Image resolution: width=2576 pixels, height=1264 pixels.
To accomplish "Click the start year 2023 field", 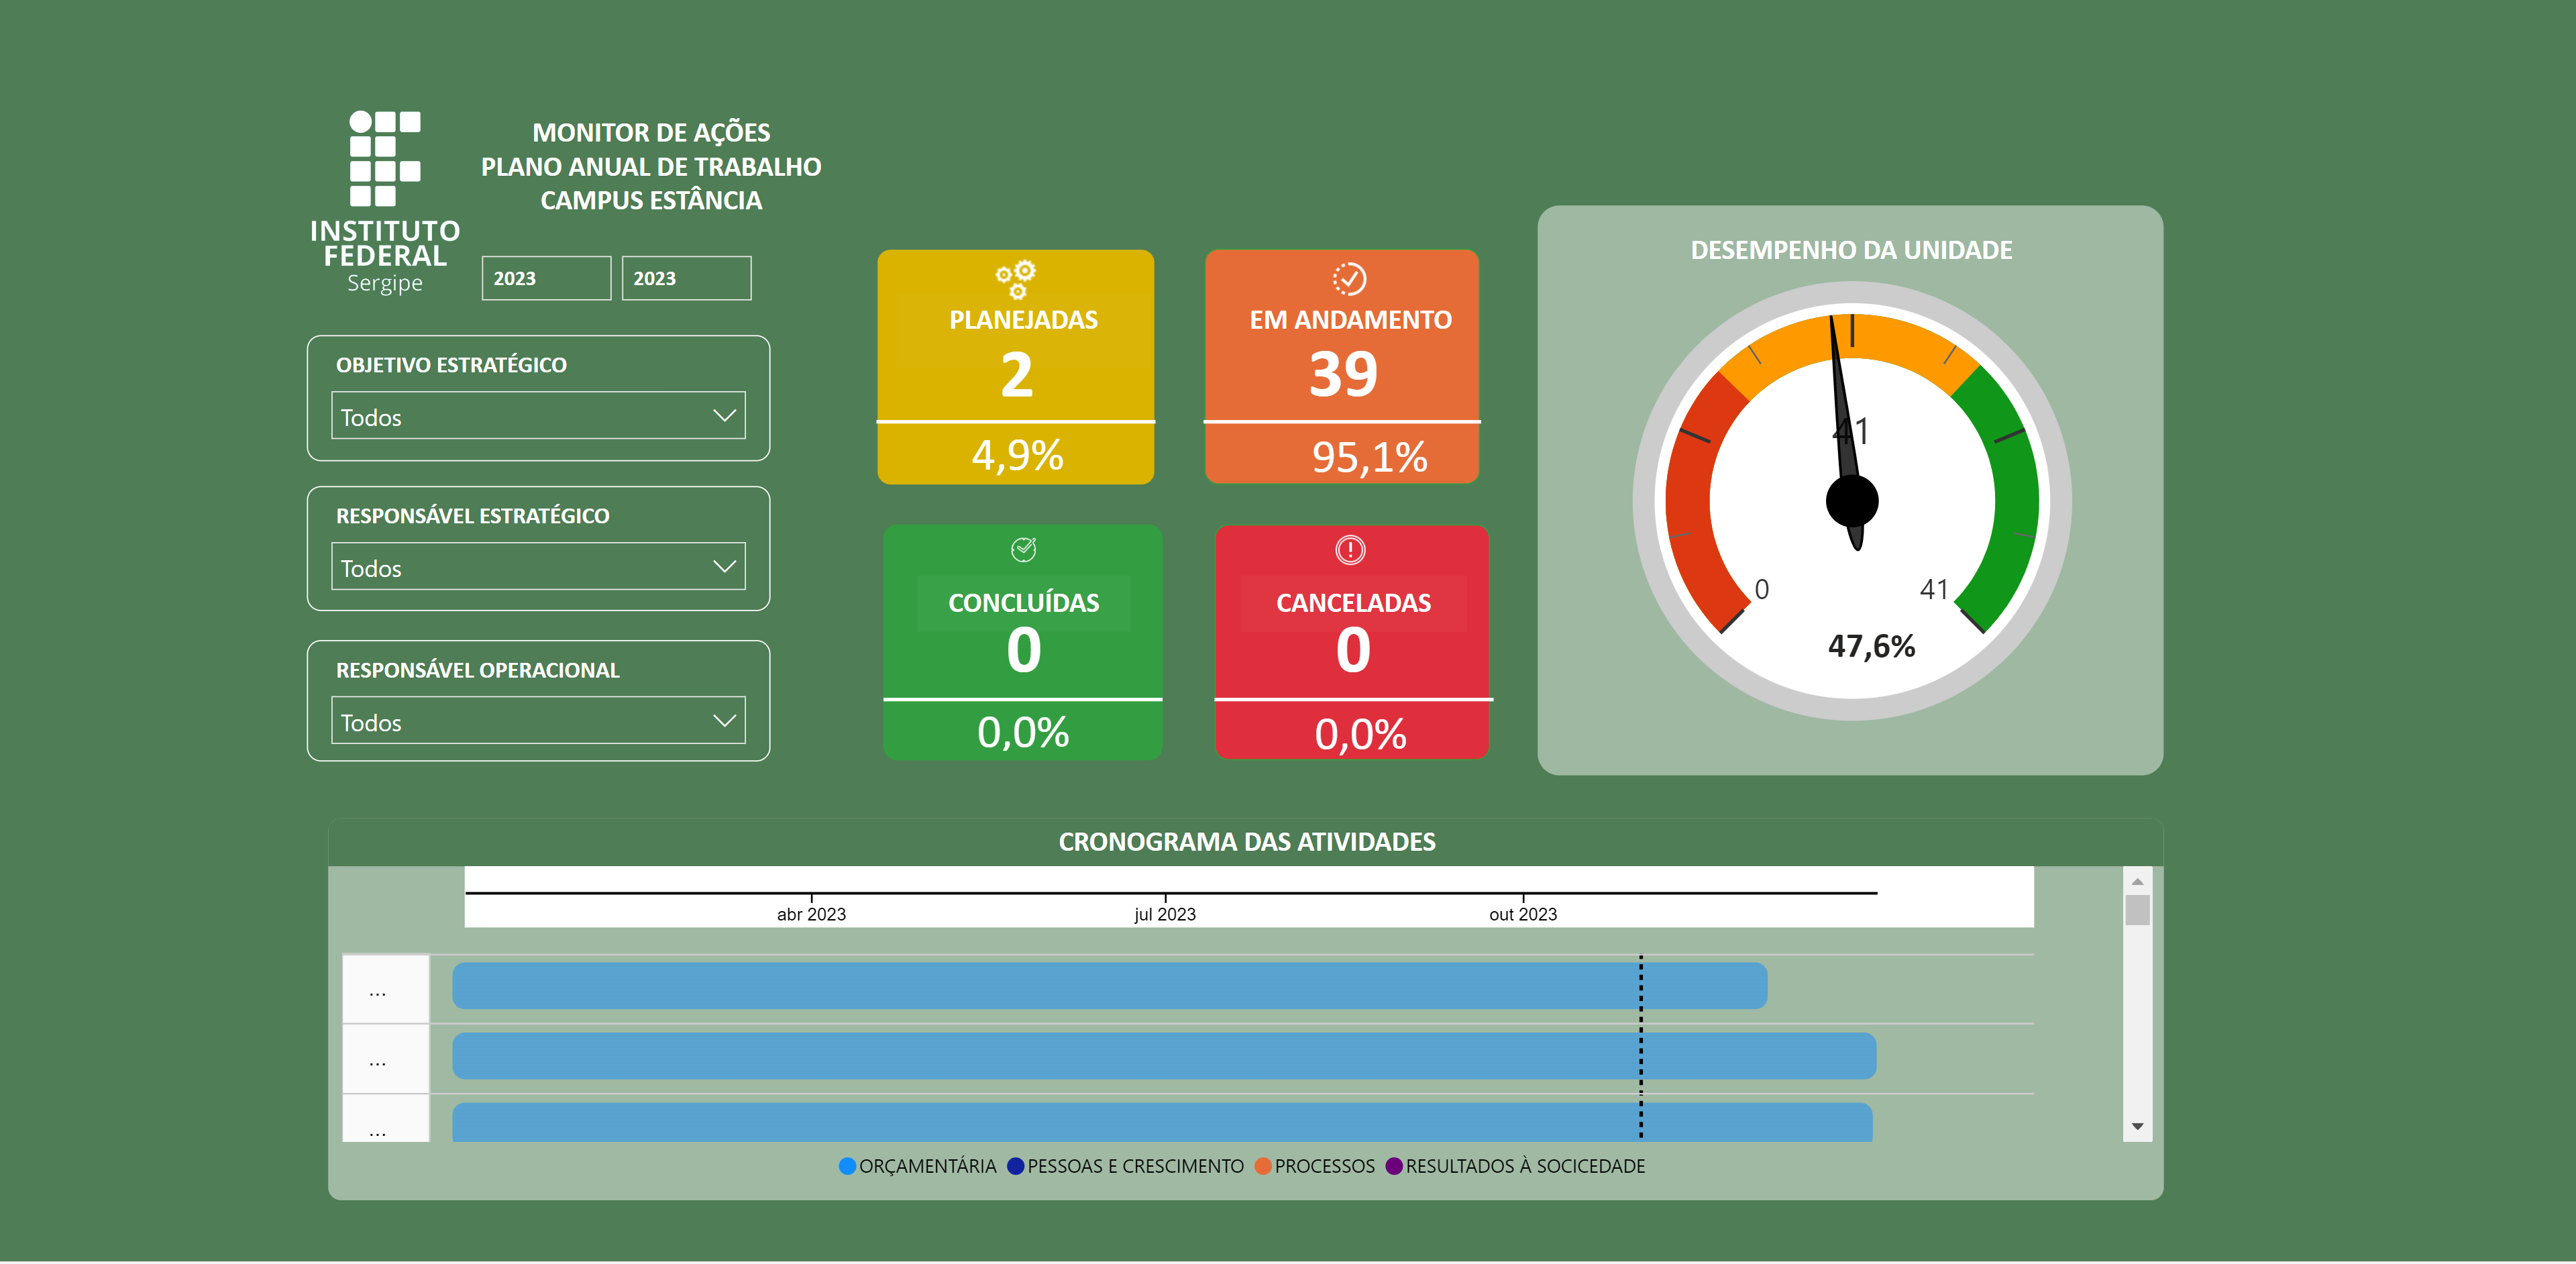I will tap(546, 278).
